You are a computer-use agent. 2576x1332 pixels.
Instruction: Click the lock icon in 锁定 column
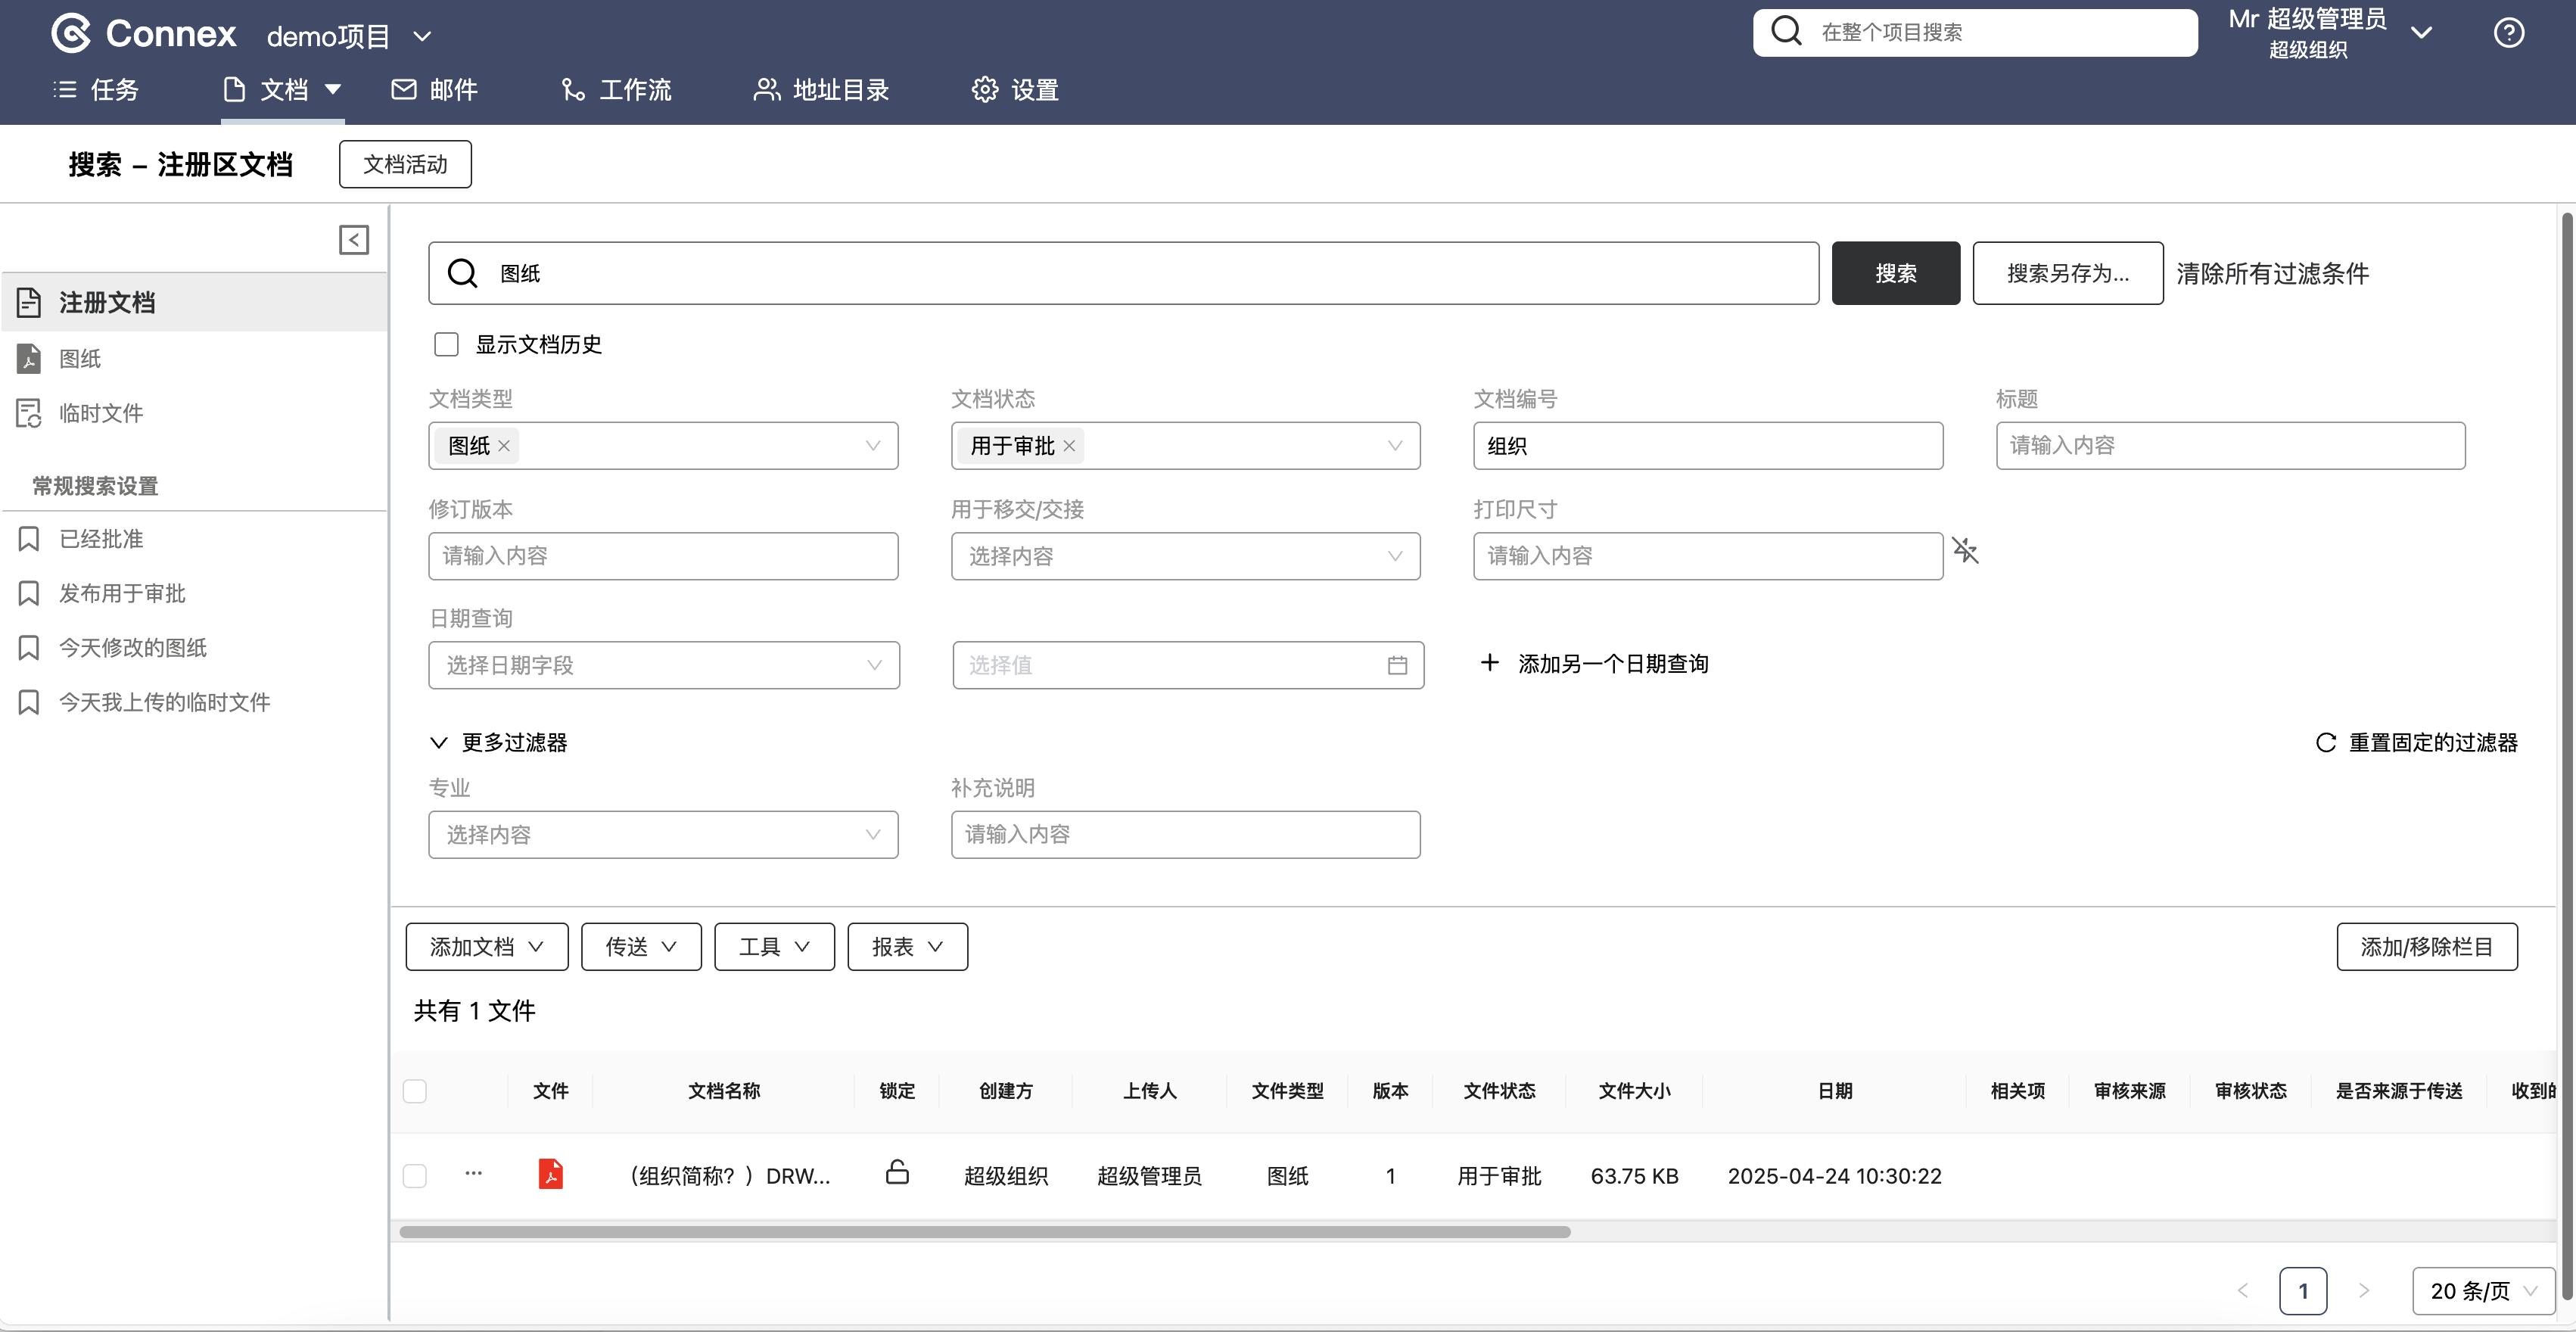[897, 1172]
